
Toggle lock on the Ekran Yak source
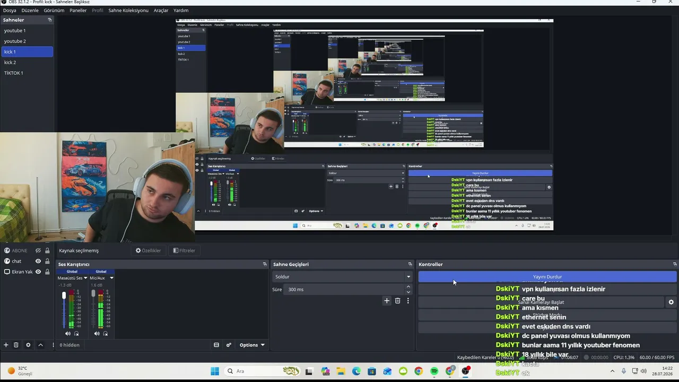tap(47, 272)
